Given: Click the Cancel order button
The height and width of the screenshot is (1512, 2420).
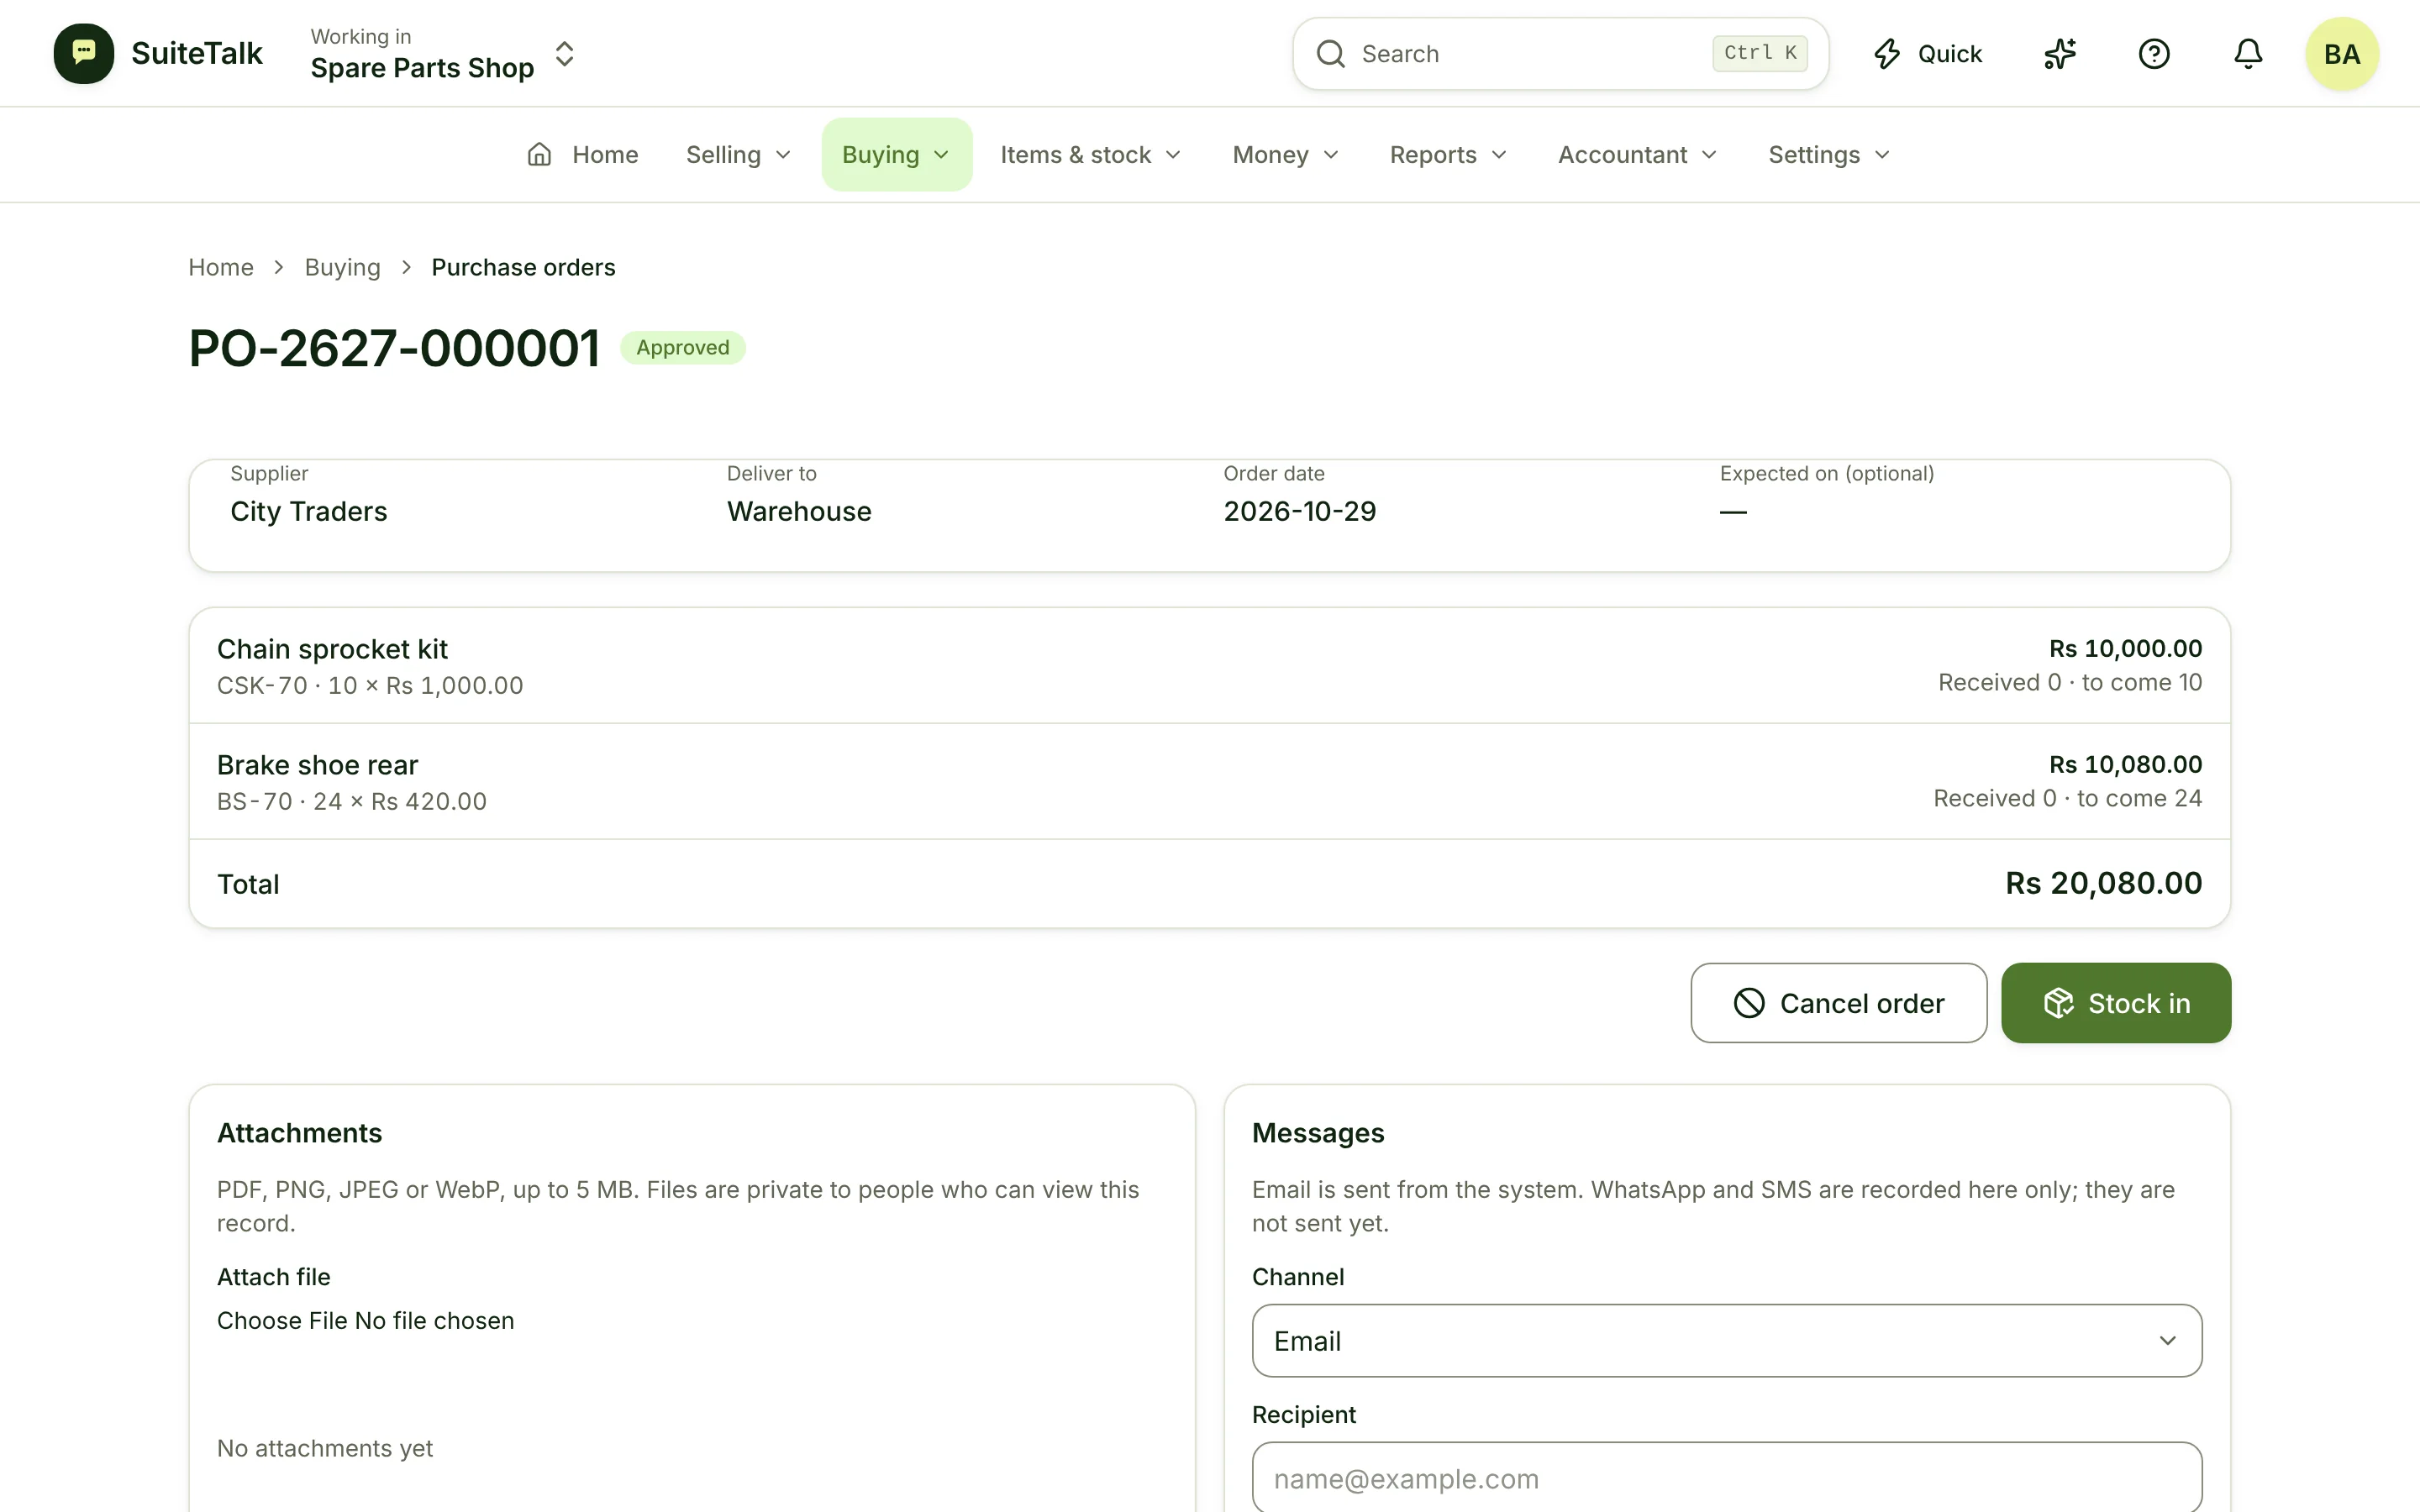Looking at the screenshot, I should [1838, 1003].
